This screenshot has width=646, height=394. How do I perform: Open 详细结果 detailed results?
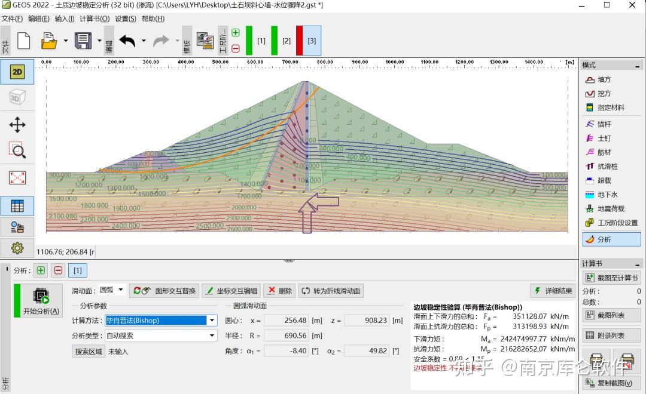553,291
